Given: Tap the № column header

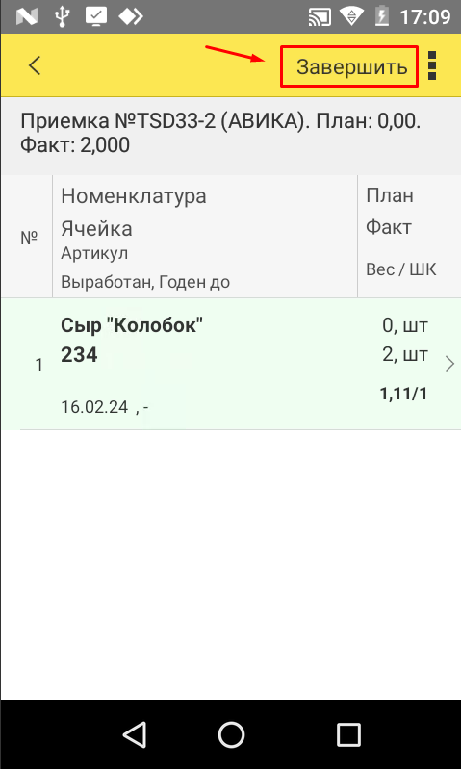Looking at the screenshot, I should 29,238.
